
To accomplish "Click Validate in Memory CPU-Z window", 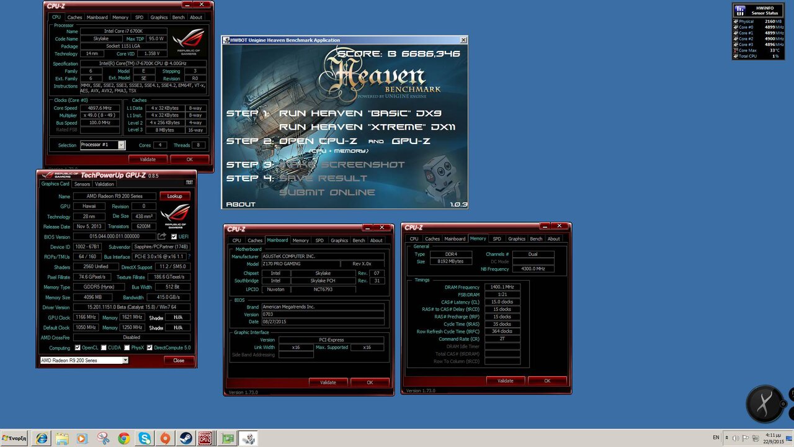I will [x=505, y=381].
